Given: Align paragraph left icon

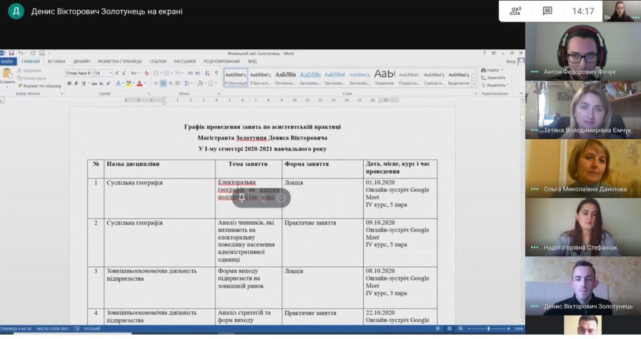Looking at the screenshot, I should (x=156, y=83).
